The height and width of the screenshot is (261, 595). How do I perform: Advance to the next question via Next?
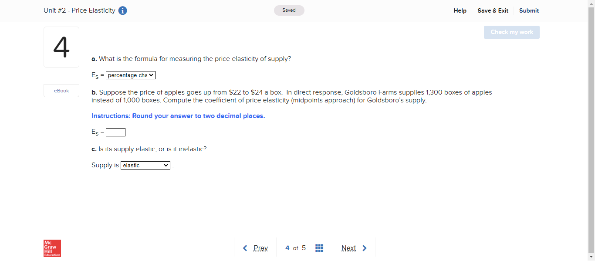click(349, 247)
